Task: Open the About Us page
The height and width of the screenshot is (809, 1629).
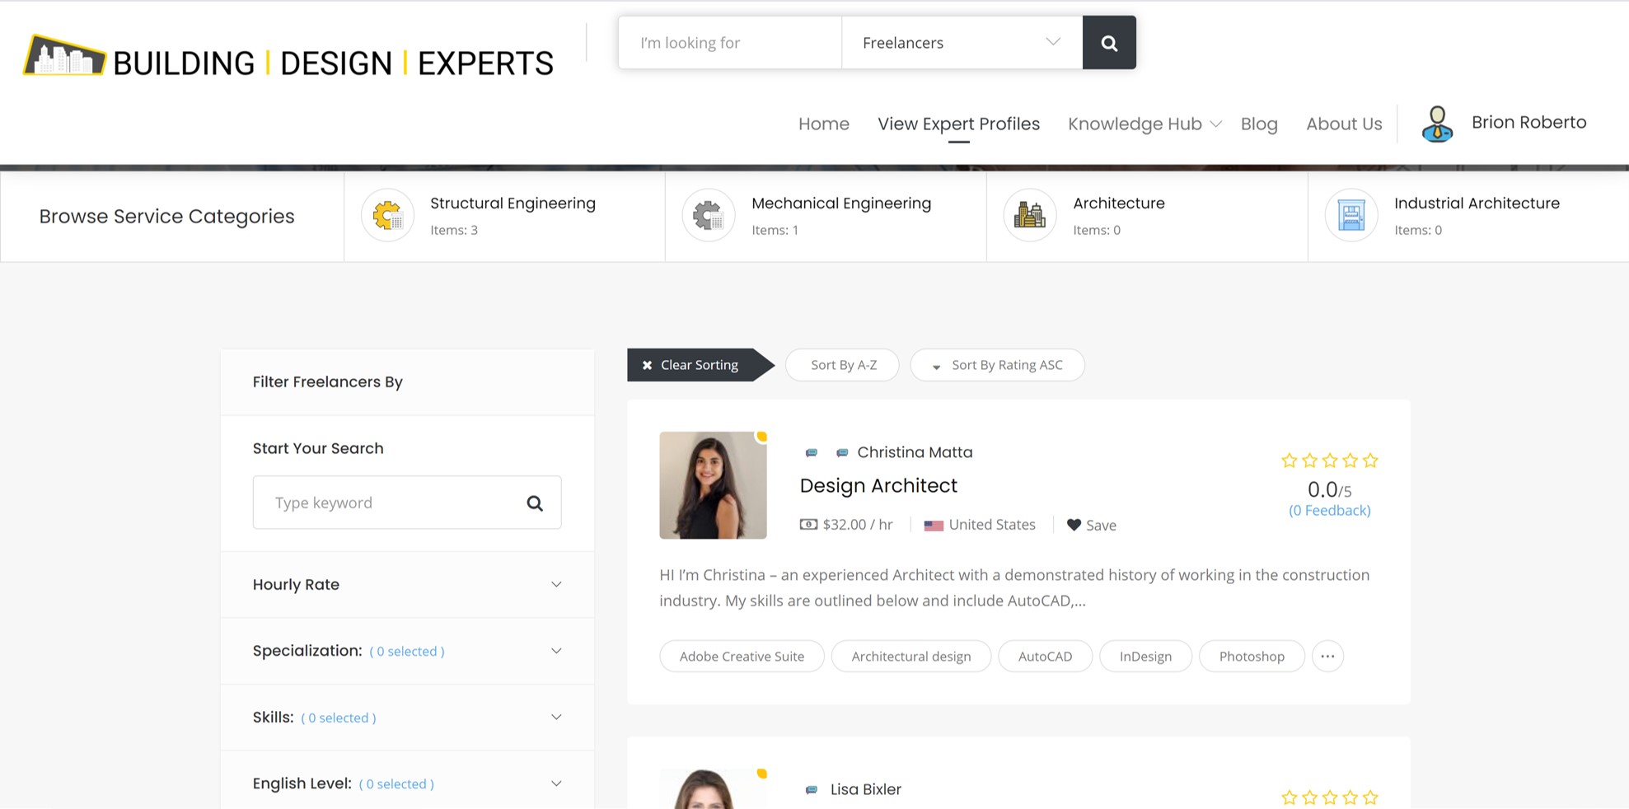Action: point(1344,124)
